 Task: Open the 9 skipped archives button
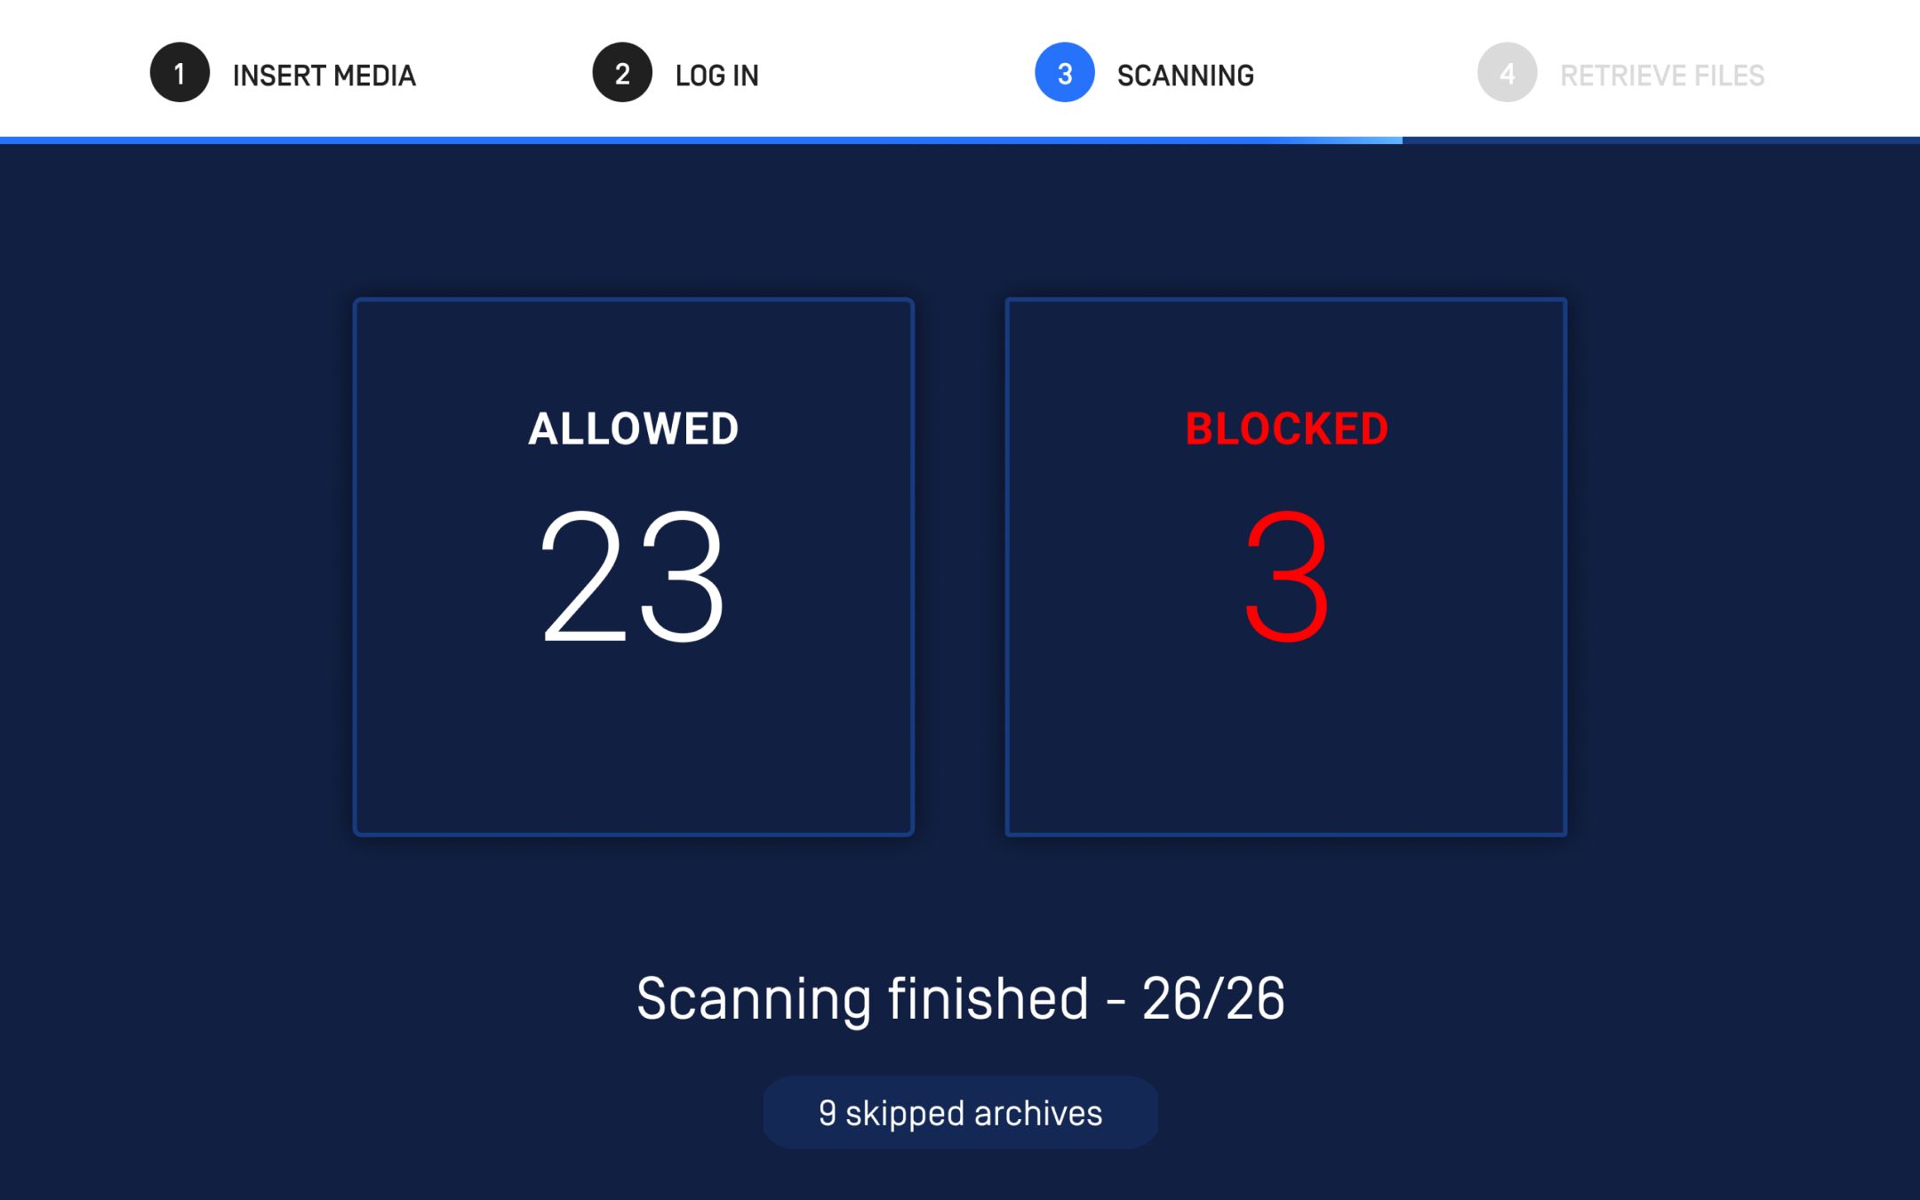point(960,1113)
